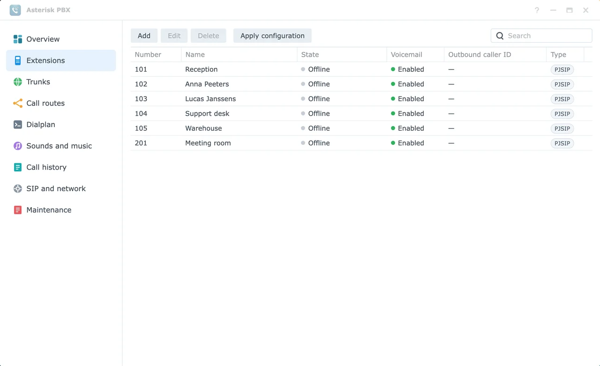The width and height of the screenshot is (600, 366).
Task: Open help via the question mark icon
Action: [x=537, y=10]
